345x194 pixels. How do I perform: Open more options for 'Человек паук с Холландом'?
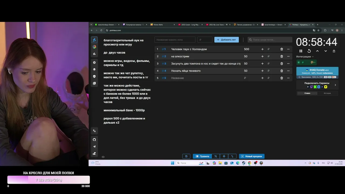pos(288,49)
